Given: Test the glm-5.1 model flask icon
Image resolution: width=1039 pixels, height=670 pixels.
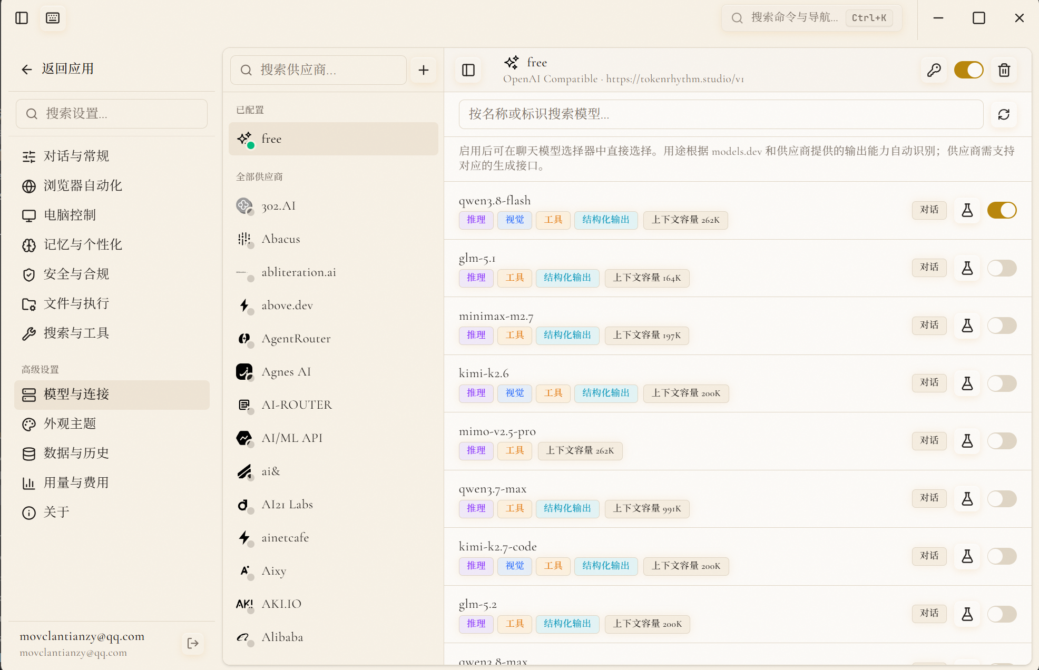Looking at the screenshot, I should pyautogui.click(x=967, y=268).
